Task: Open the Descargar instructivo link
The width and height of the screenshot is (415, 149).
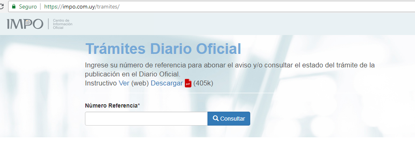Action: pyautogui.click(x=167, y=83)
